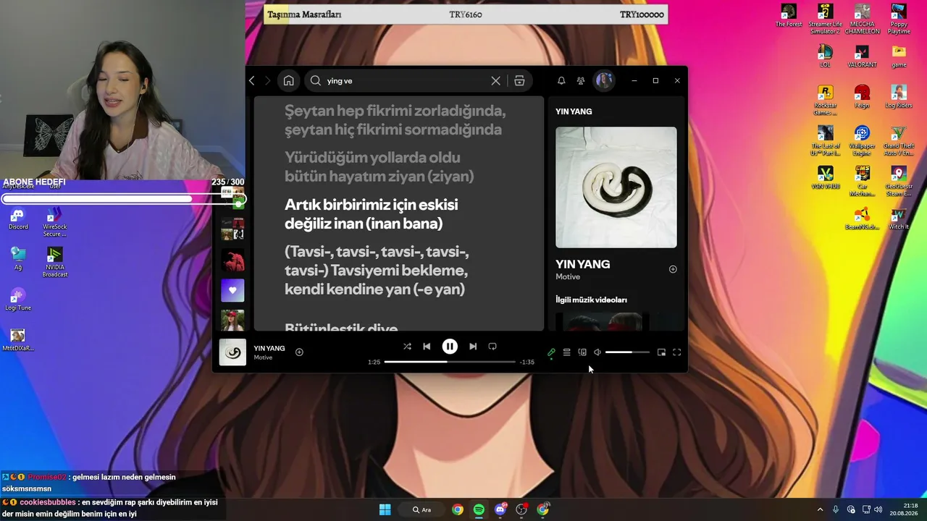Pause the playing song
This screenshot has width=927, height=521.
(450, 347)
